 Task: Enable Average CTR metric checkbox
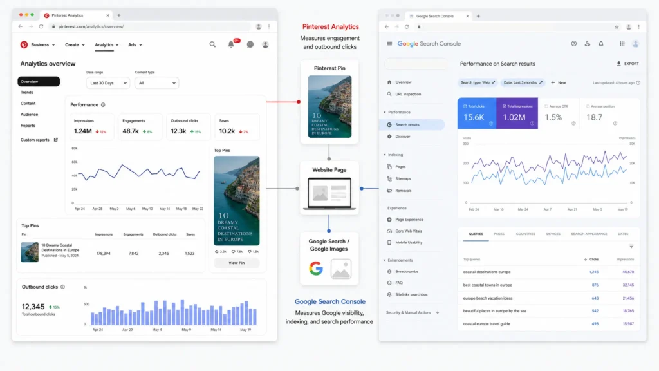coord(546,106)
